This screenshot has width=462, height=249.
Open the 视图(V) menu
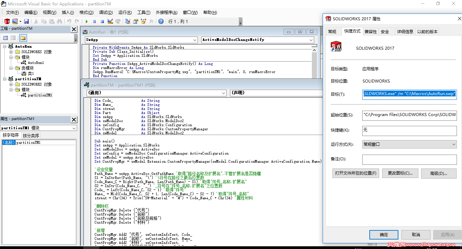49,13
